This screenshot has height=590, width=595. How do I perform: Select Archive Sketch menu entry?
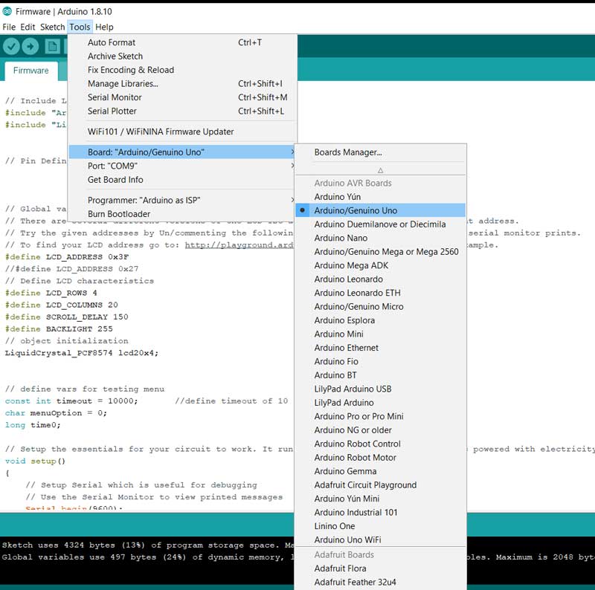[x=182, y=56]
